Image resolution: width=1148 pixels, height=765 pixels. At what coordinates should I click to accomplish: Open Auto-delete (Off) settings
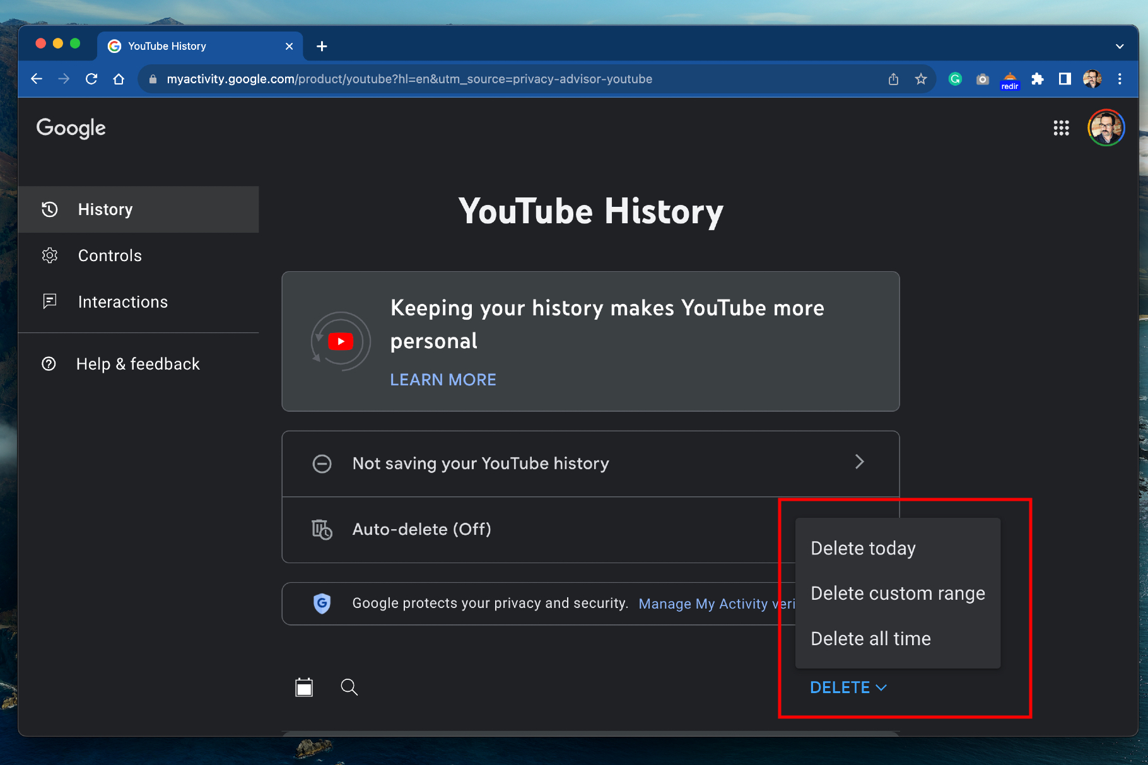pos(539,529)
